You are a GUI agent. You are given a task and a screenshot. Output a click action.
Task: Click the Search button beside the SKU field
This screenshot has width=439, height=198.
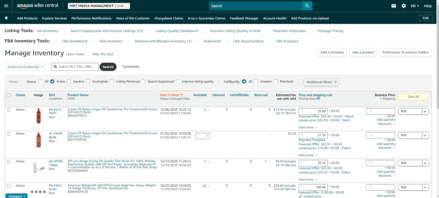pyautogui.click(x=108, y=67)
